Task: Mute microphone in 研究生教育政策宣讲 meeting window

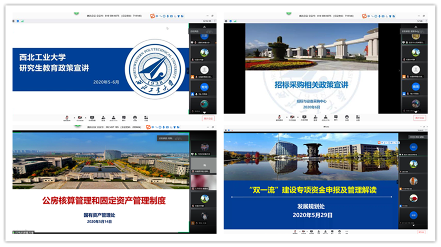Action: 67,117
